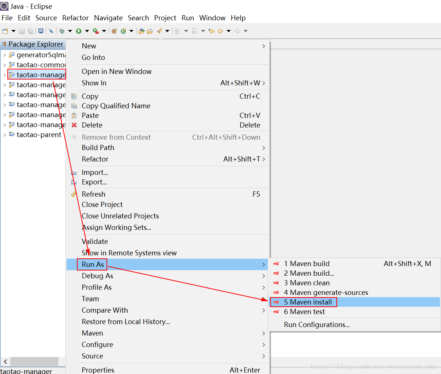
Task: Click the Back navigation arrow icon
Action: [x=220, y=31]
